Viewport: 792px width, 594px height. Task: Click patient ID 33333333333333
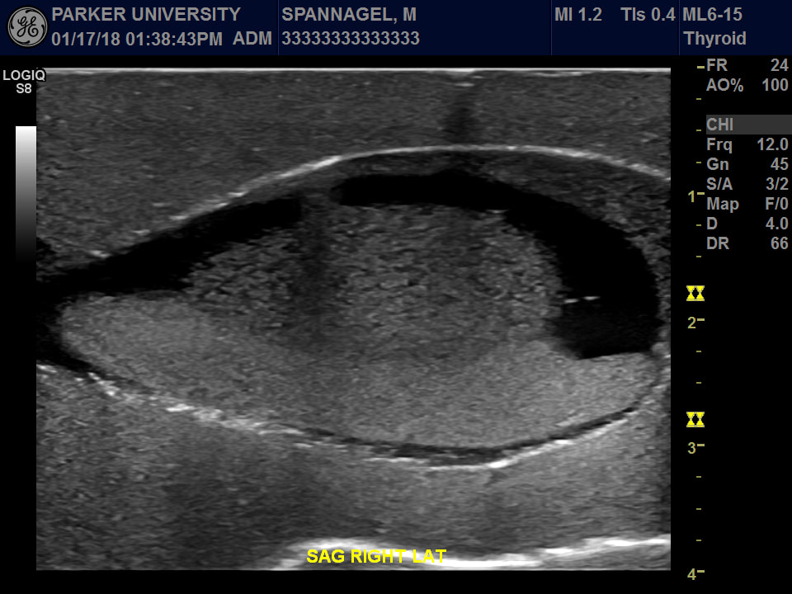(351, 39)
